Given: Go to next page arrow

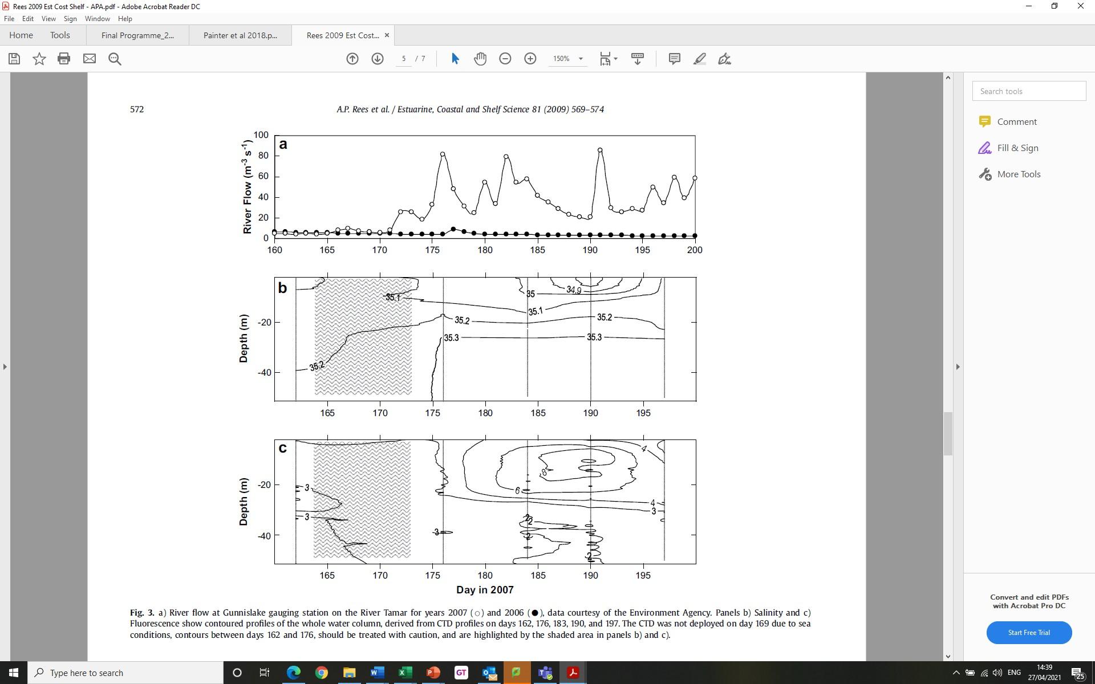Looking at the screenshot, I should point(378,59).
